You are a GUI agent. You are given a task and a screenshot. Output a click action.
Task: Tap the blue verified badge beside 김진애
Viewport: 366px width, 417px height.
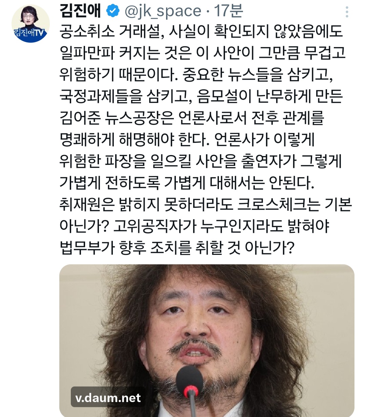point(113,11)
